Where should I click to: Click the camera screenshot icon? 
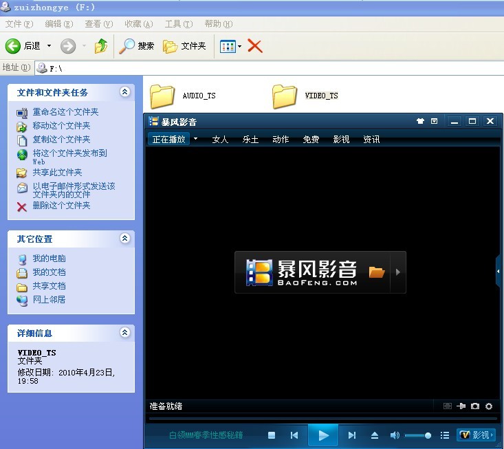point(474,406)
